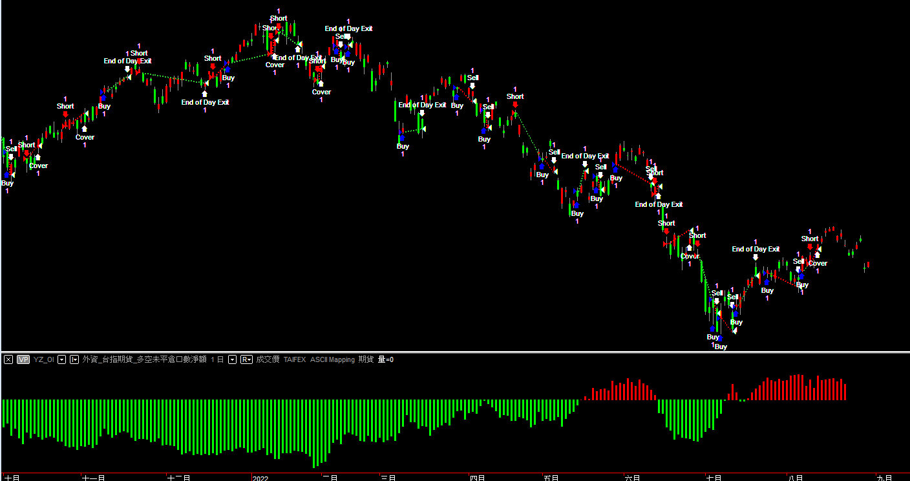
Task: Select the June End of Day Exit marker
Action: point(659,204)
